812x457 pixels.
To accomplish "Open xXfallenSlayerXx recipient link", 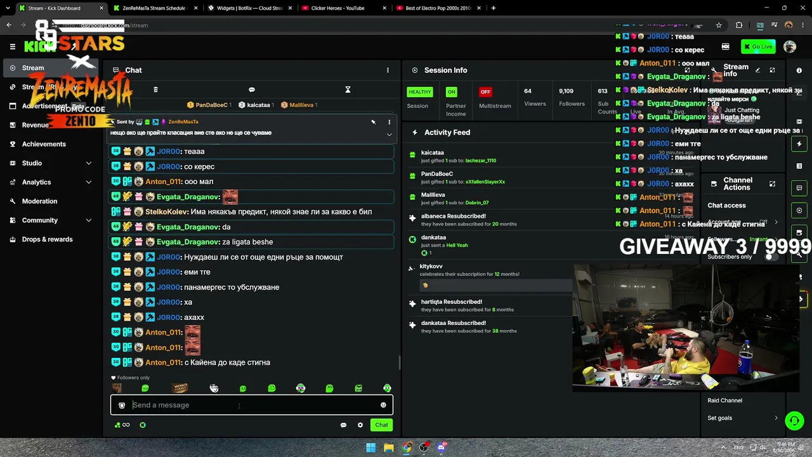I will coord(485,182).
